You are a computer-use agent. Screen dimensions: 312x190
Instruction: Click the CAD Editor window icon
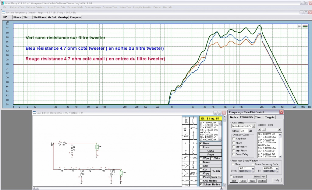34,113
